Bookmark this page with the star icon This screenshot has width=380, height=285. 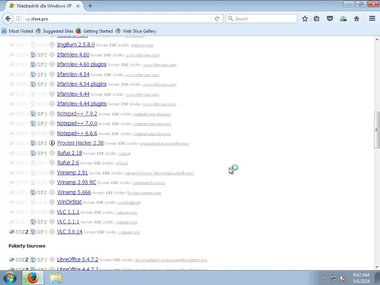[305, 19]
